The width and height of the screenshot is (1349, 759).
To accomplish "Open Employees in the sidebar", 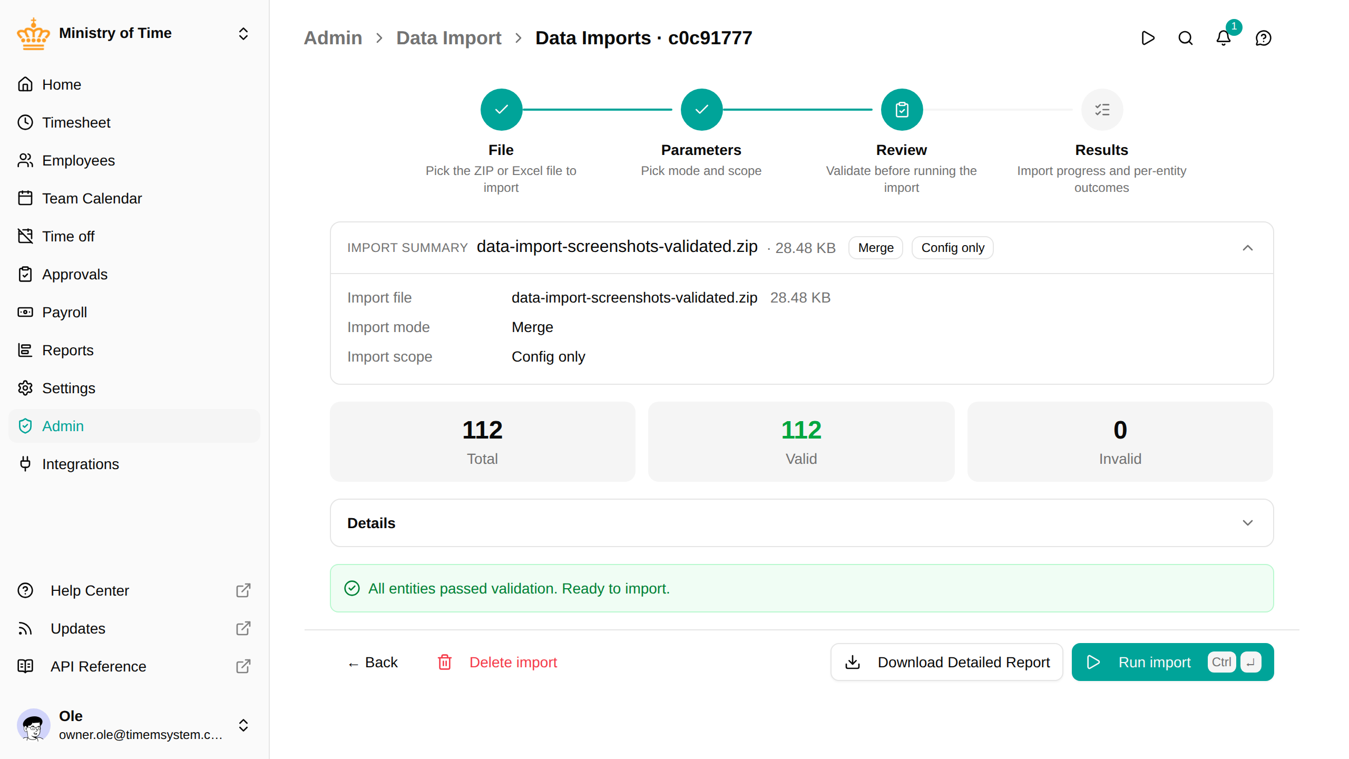I will click(x=135, y=160).
